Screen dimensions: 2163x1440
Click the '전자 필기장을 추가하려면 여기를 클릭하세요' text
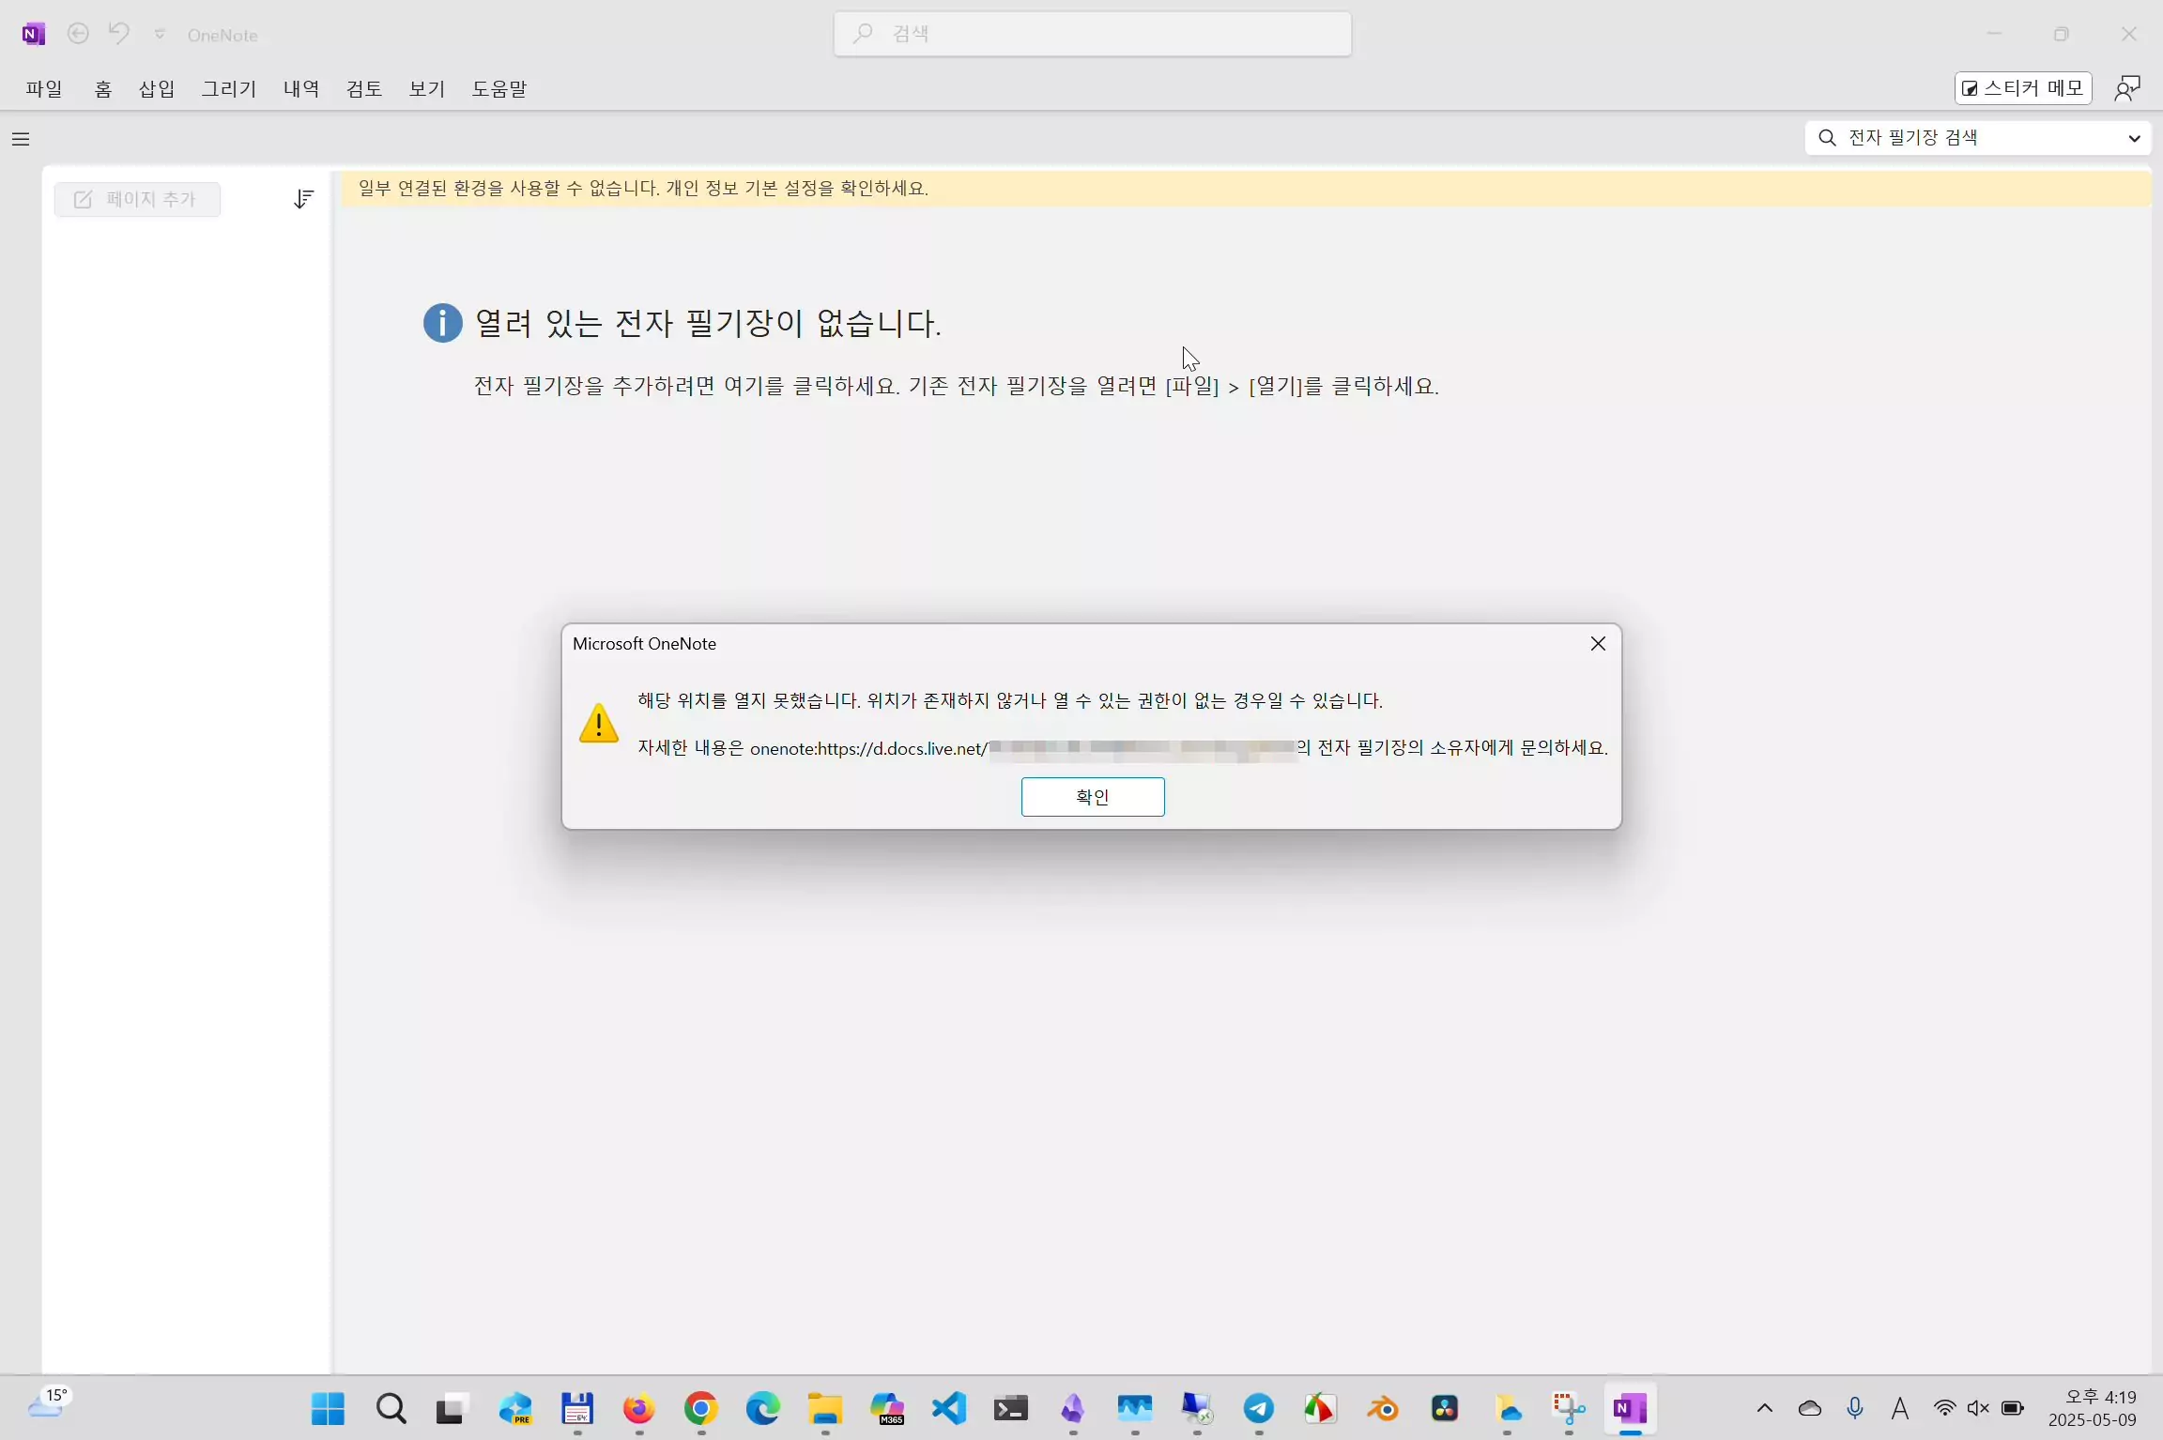click(685, 386)
